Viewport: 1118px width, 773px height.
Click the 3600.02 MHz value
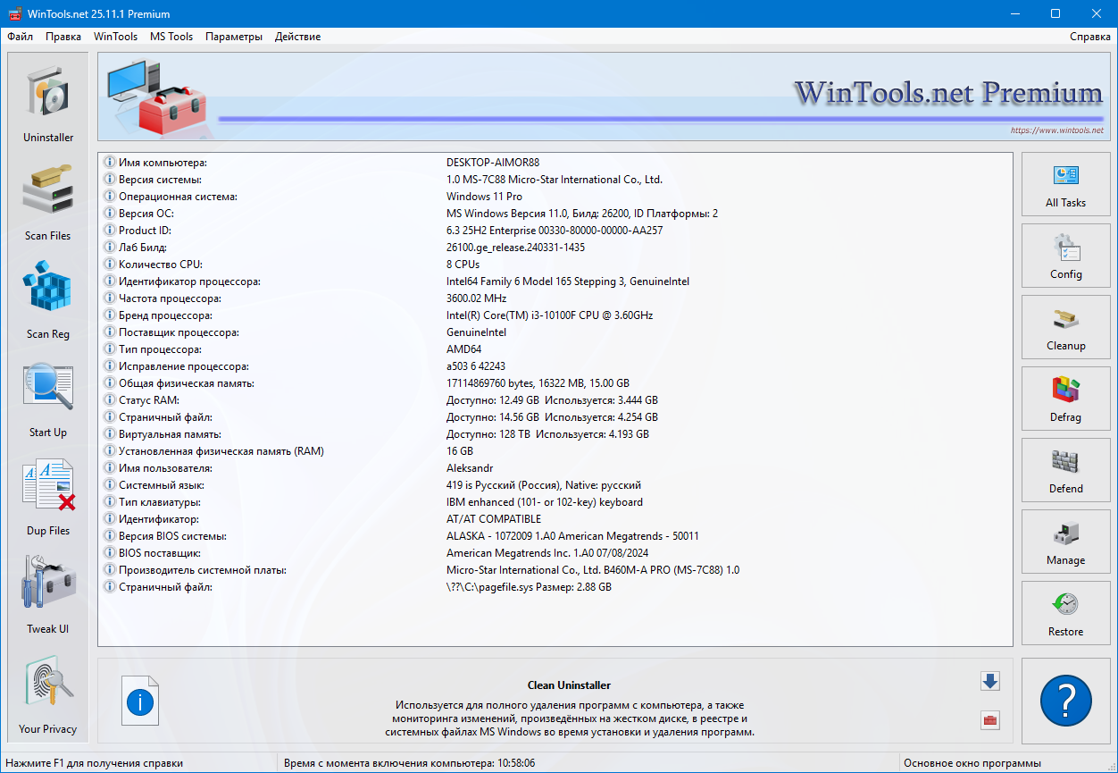click(x=477, y=298)
